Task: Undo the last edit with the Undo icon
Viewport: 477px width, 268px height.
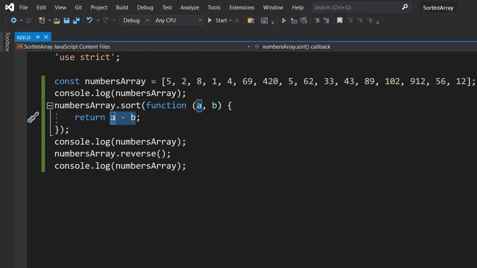Action: click(89, 20)
